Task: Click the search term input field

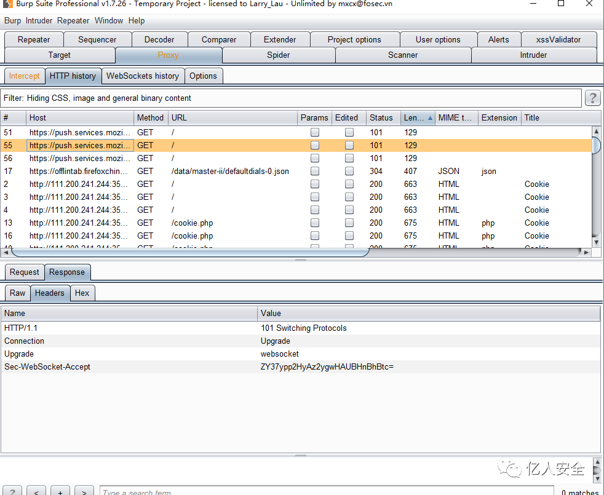Action: coord(327,491)
